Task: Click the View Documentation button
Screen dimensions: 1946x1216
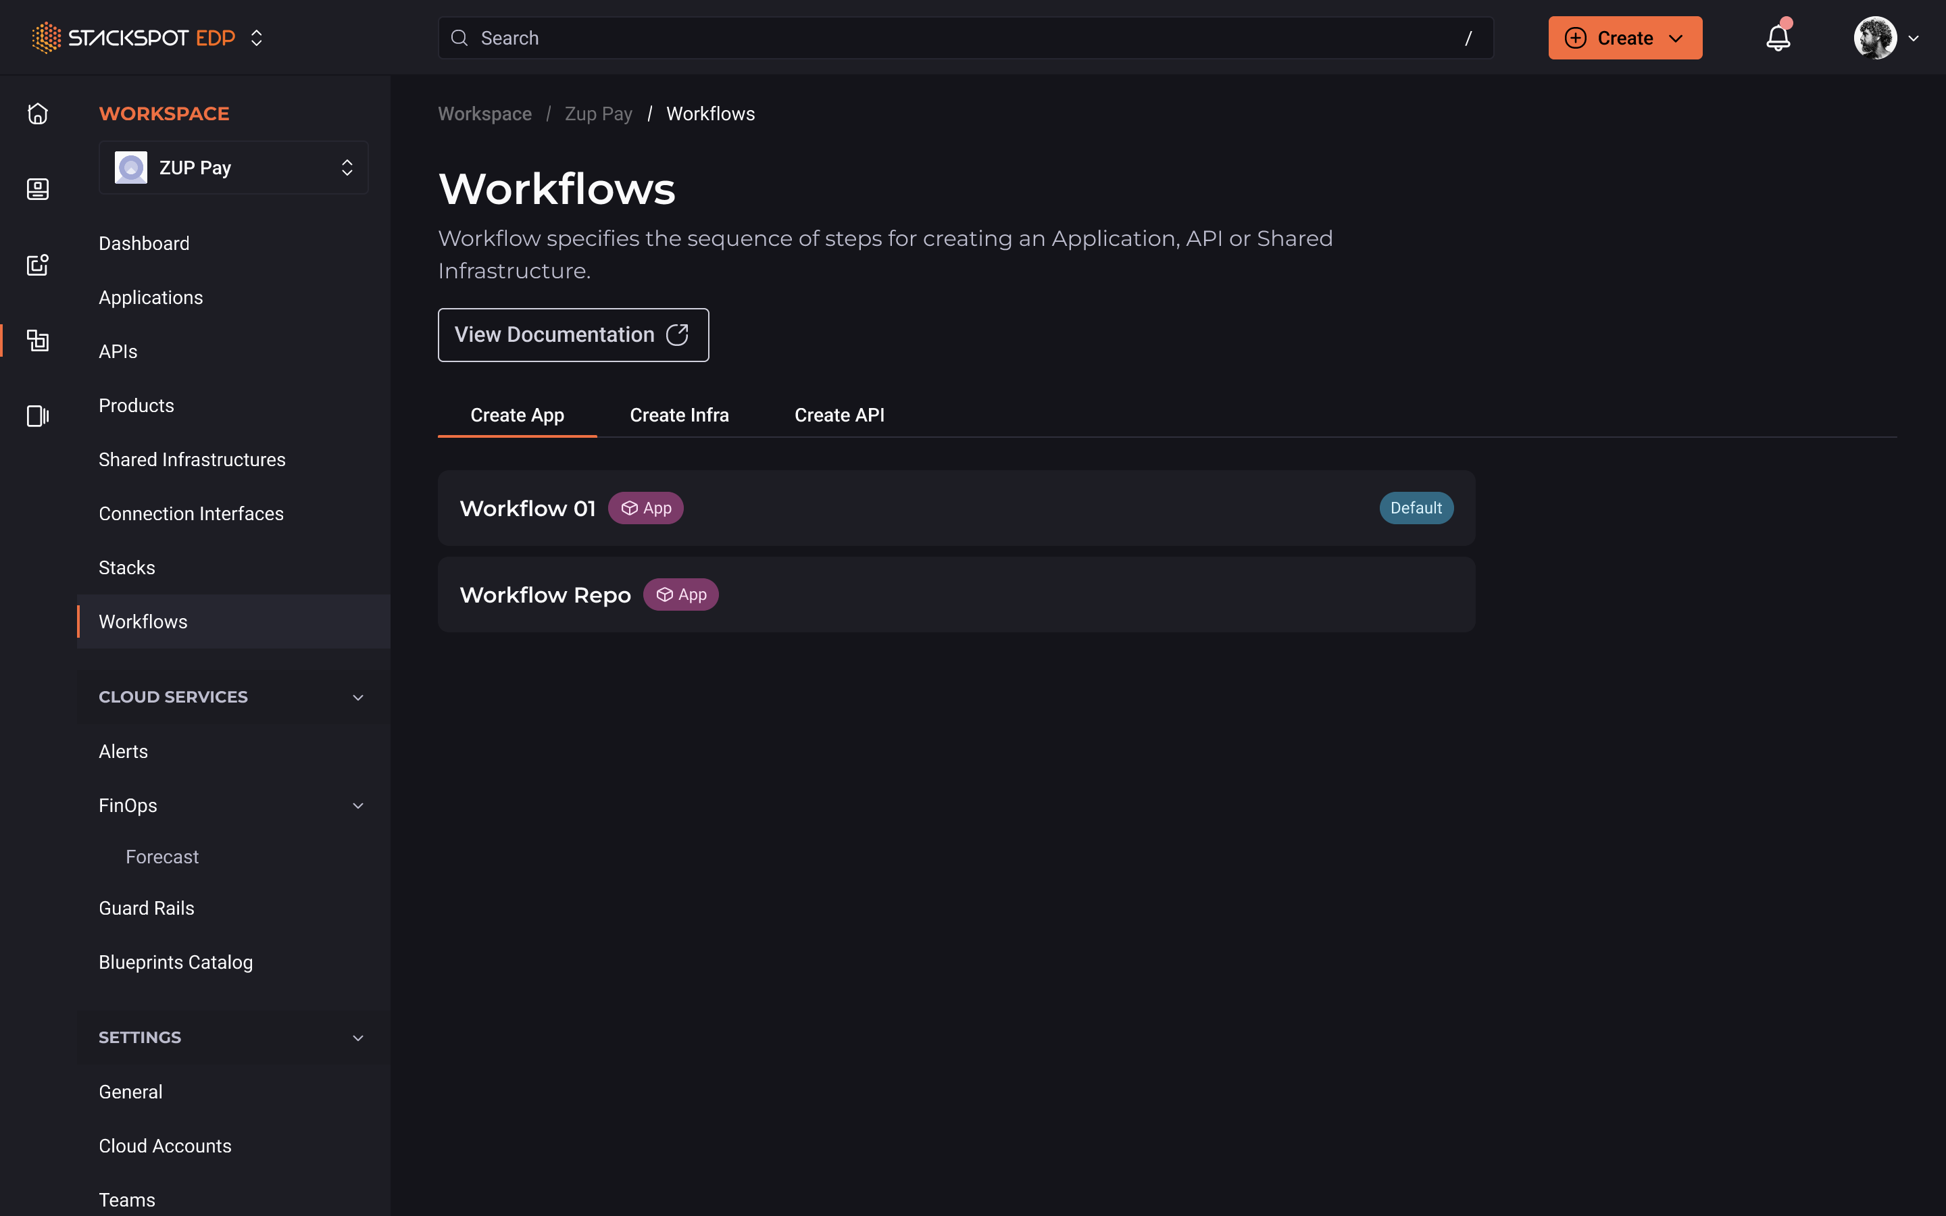Action: click(572, 334)
